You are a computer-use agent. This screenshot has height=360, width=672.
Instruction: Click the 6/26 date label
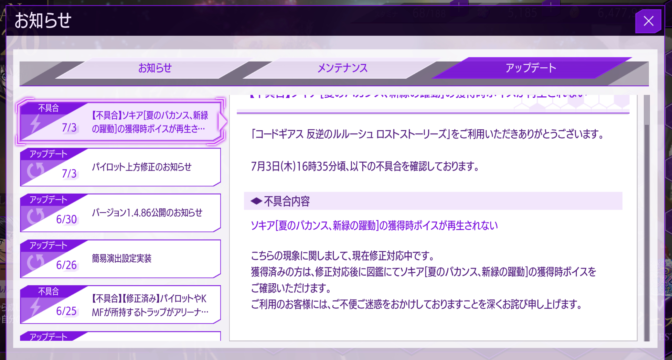click(66, 265)
